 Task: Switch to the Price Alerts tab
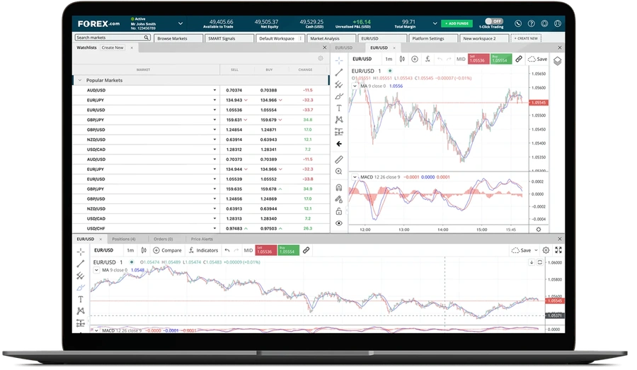(x=202, y=239)
